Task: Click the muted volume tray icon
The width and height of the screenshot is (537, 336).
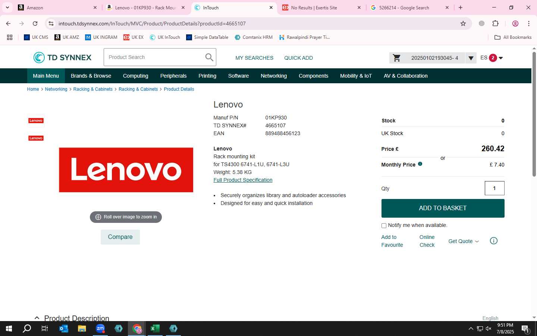Action: point(489,329)
